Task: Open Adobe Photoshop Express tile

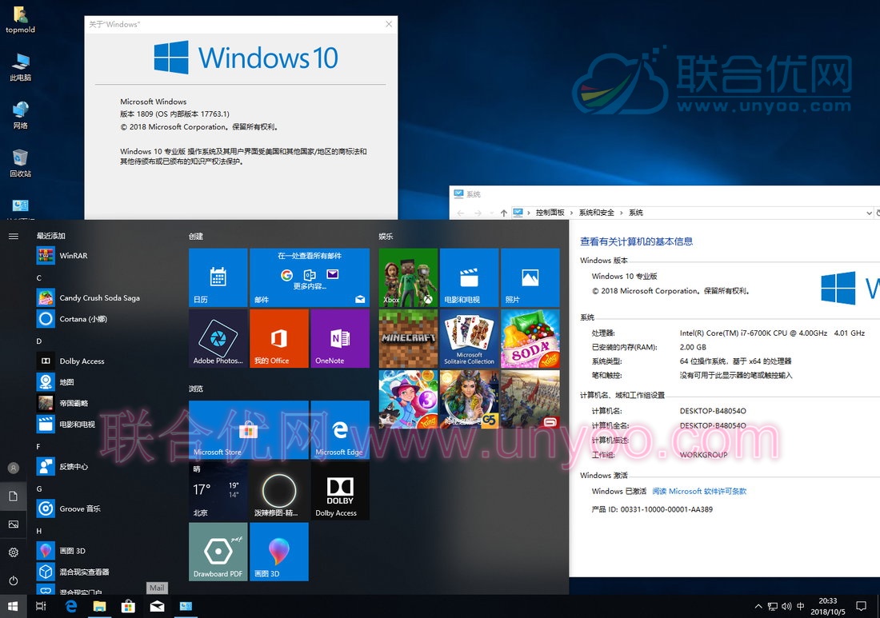Action: click(218, 339)
